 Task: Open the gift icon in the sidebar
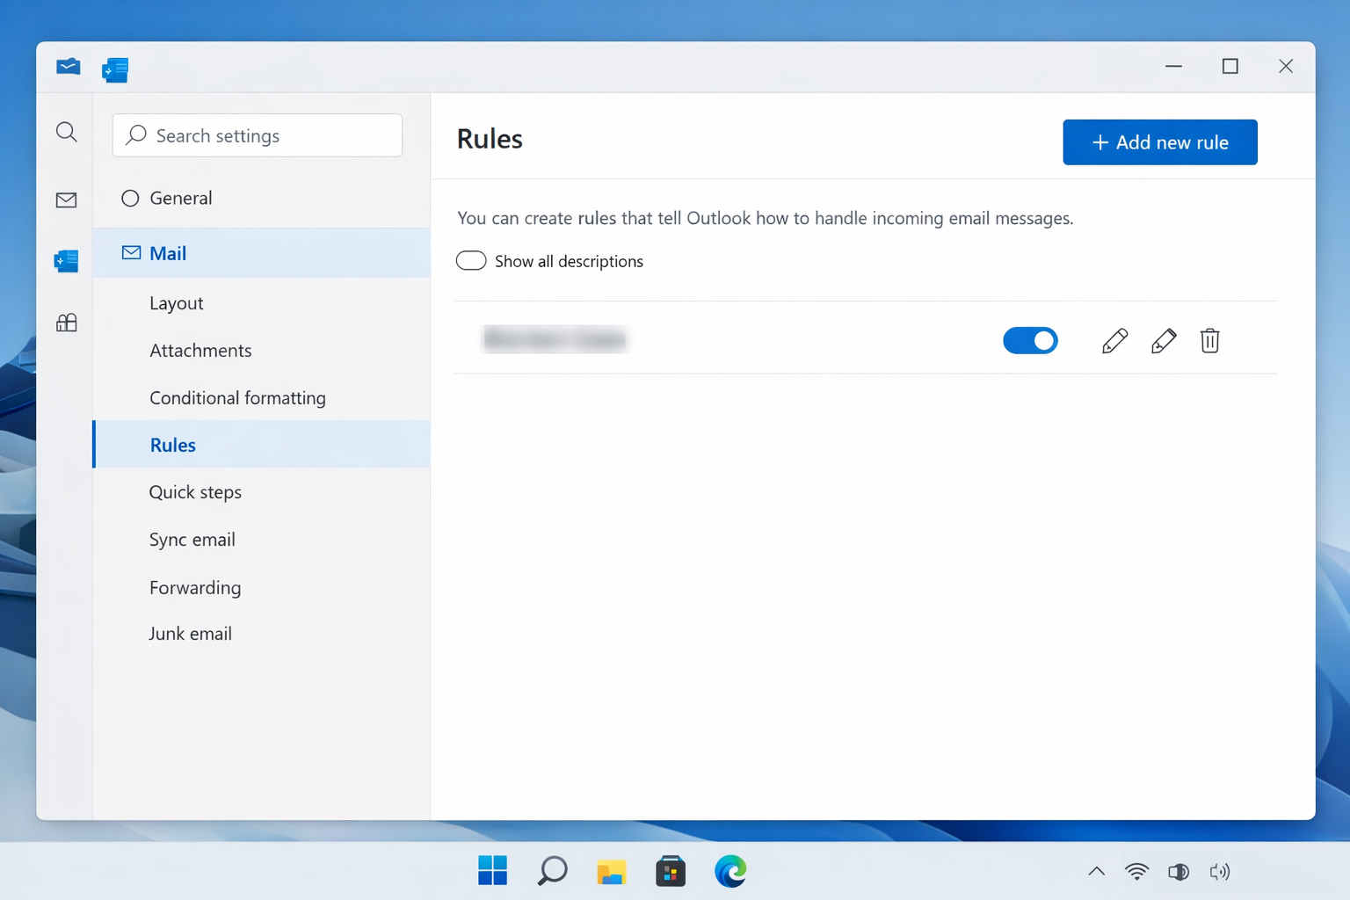pyautogui.click(x=66, y=323)
